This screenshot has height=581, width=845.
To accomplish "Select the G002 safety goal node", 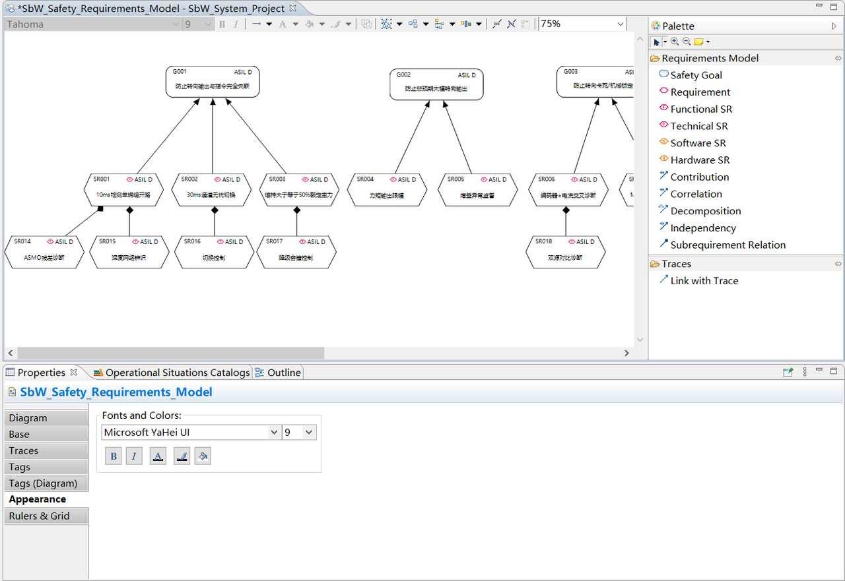I will 436,84.
